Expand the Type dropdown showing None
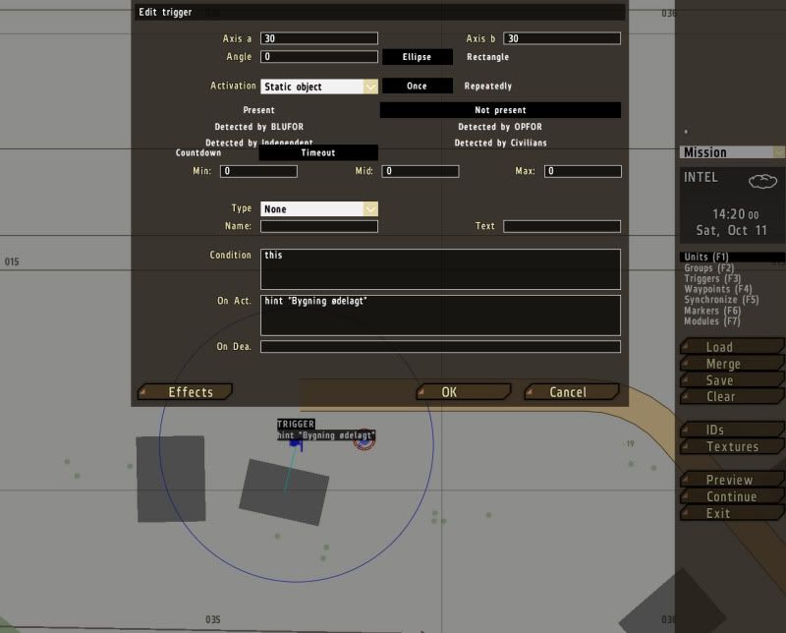 tap(369, 209)
